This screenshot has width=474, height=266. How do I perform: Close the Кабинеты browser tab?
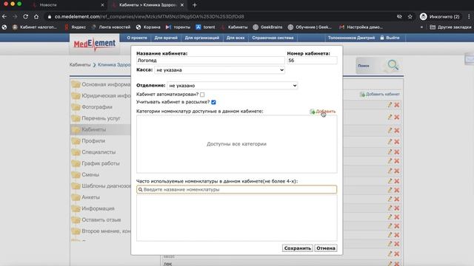pos(182,5)
